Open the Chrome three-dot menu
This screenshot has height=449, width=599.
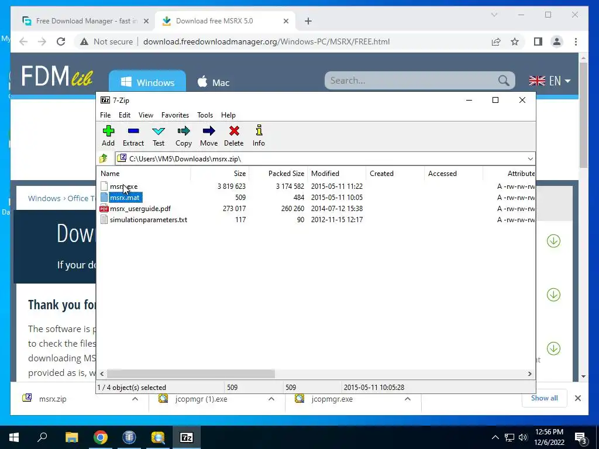pyautogui.click(x=576, y=42)
